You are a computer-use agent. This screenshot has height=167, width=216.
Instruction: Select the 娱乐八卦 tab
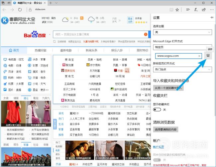point(117,50)
